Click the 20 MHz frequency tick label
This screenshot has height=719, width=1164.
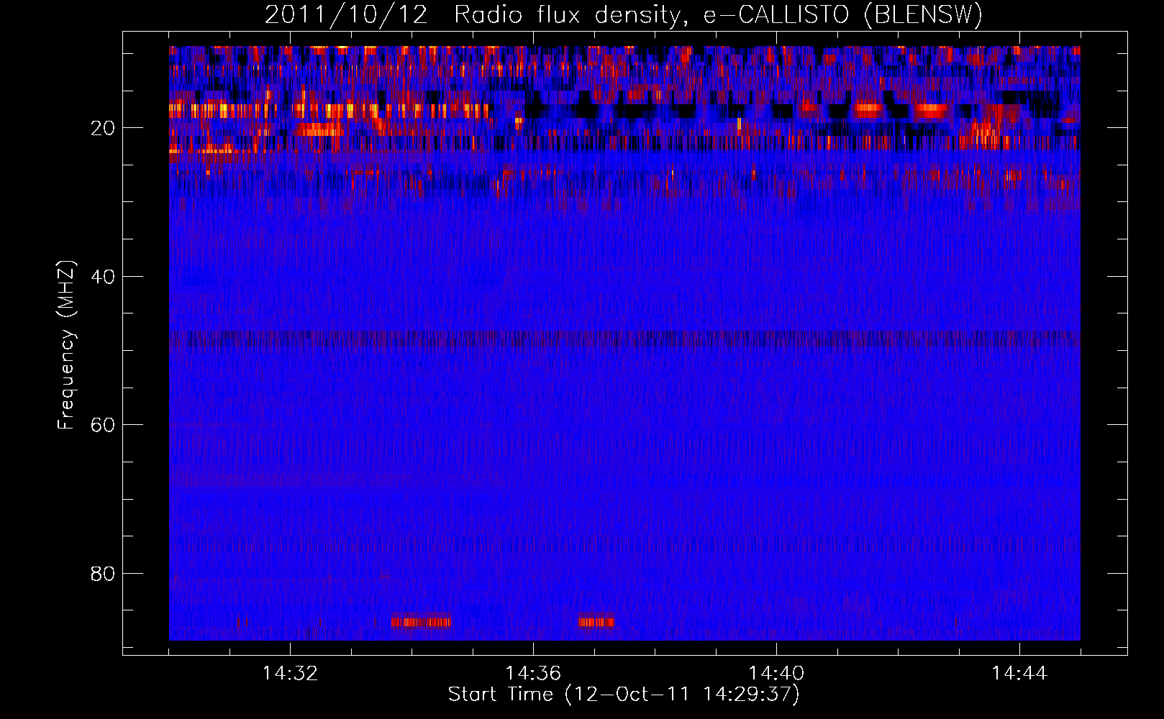(104, 128)
